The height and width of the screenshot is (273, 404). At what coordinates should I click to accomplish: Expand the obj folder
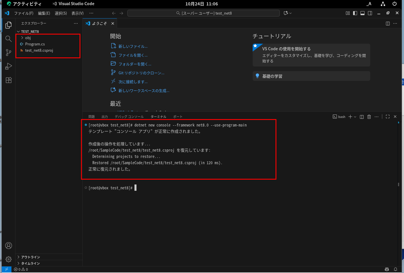[x=28, y=38]
